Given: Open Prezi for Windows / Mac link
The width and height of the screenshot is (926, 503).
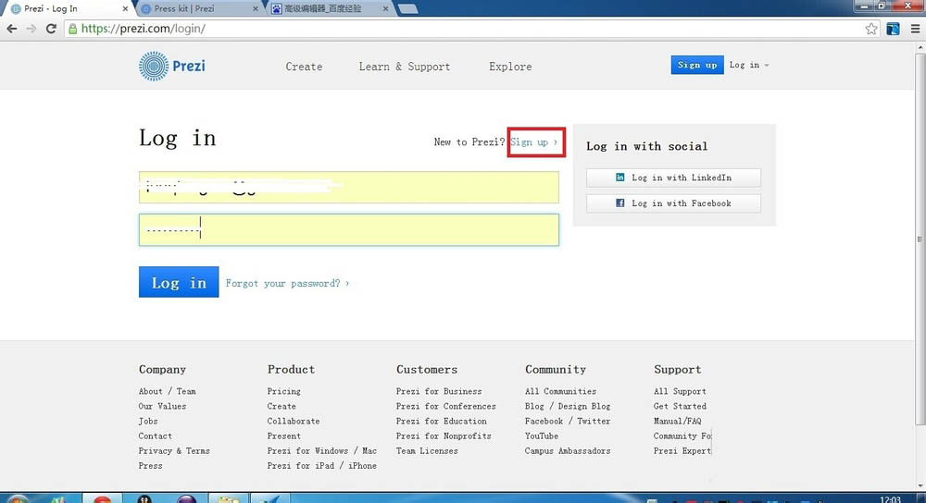Looking at the screenshot, I should pos(322,450).
